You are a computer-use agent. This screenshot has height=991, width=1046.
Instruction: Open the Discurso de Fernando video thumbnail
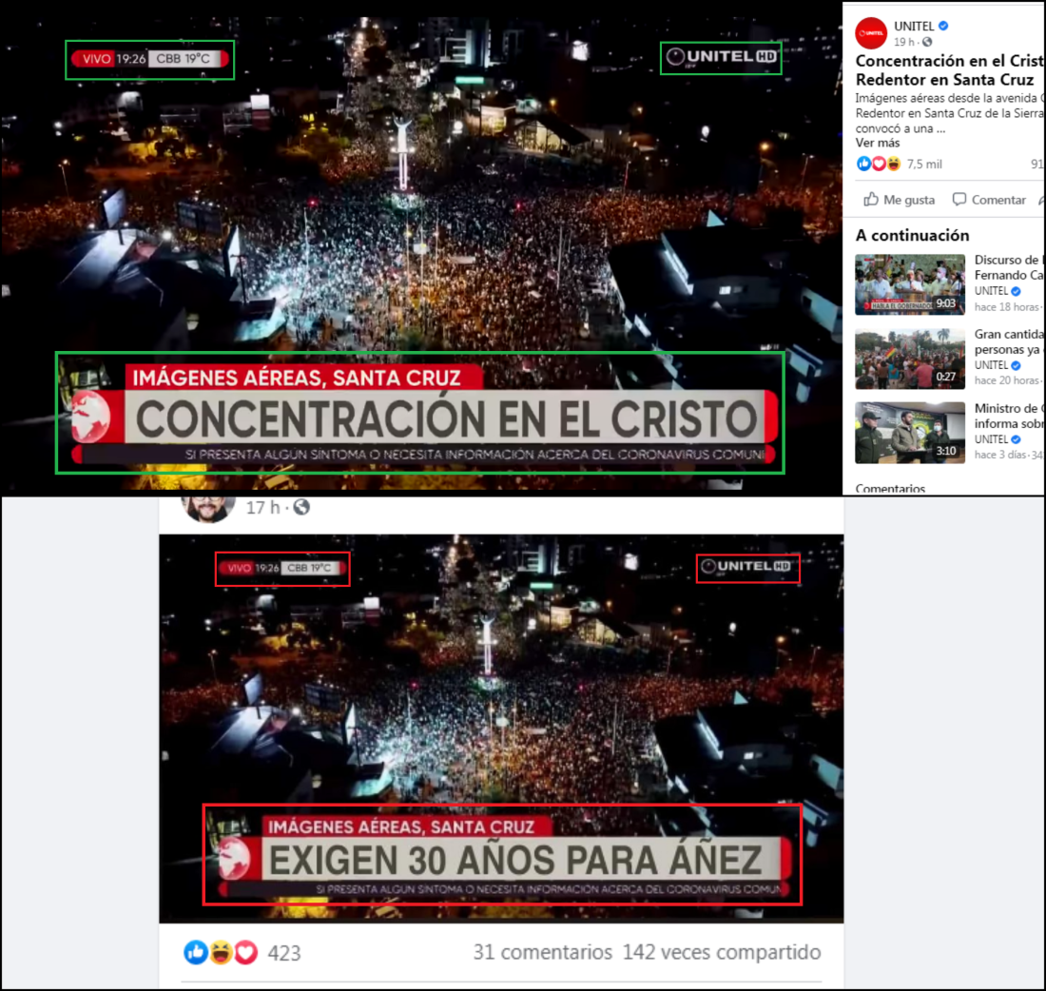coord(910,284)
